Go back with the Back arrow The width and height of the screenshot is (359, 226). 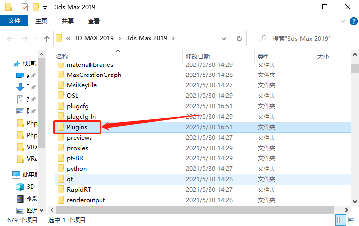10,39
